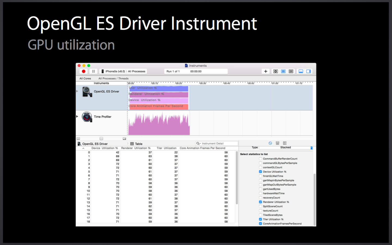Screen dimensions: 392x245
Task: Select the CPU strategy view icon
Action: (275, 71)
